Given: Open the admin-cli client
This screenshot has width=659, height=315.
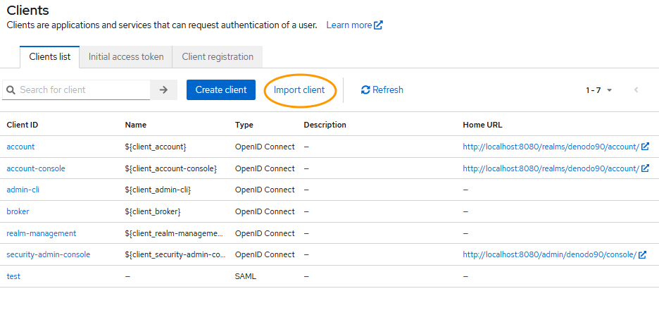Looking at the screenshot, I should (23, 190).
